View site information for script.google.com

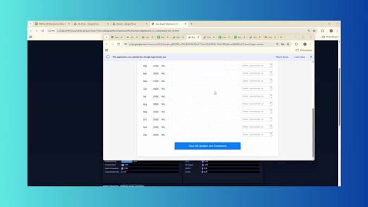coord(126,44)
